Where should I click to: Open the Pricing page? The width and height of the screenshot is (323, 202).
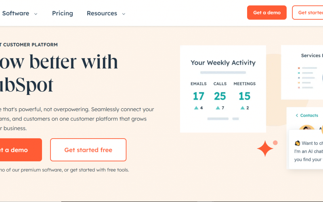point(63,13)
